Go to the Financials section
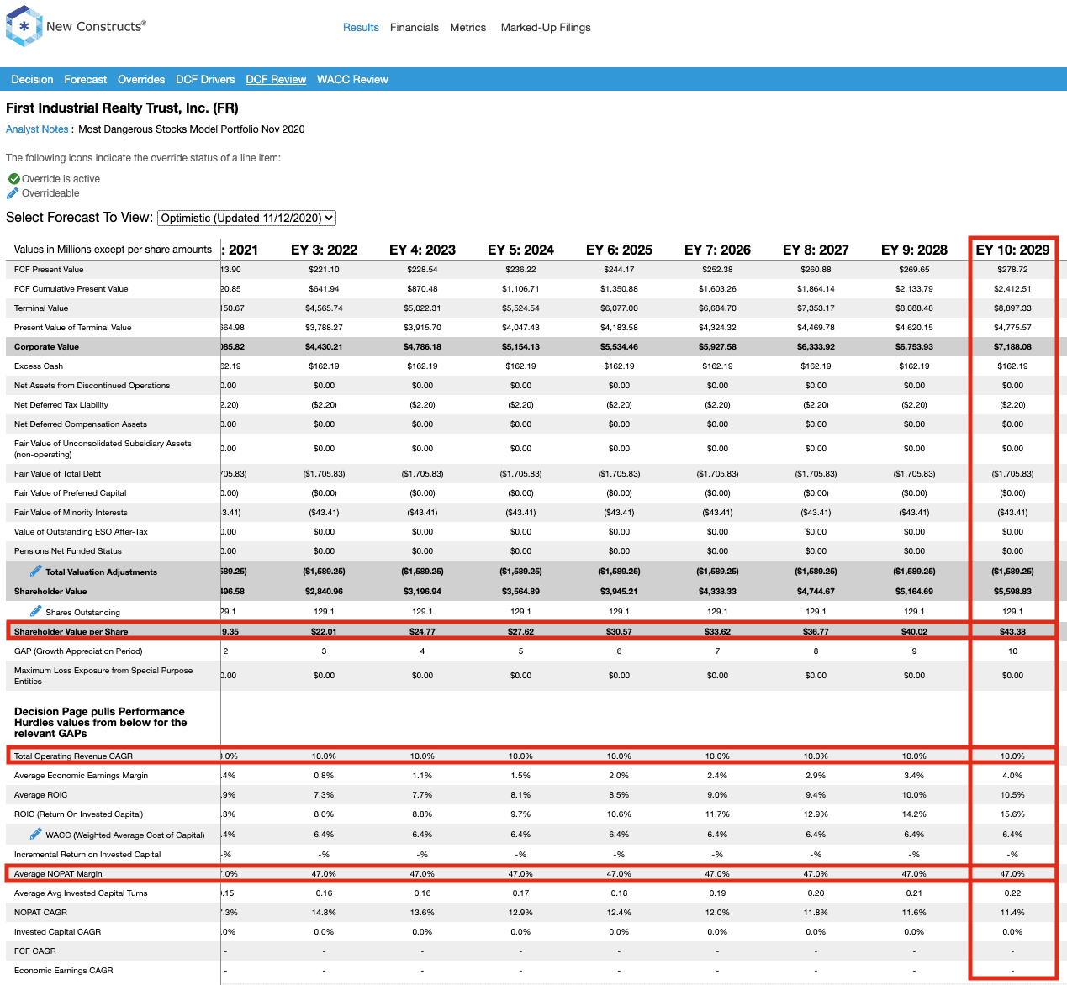This screenshot has width=1067, height=985. (x=415, y=28)
